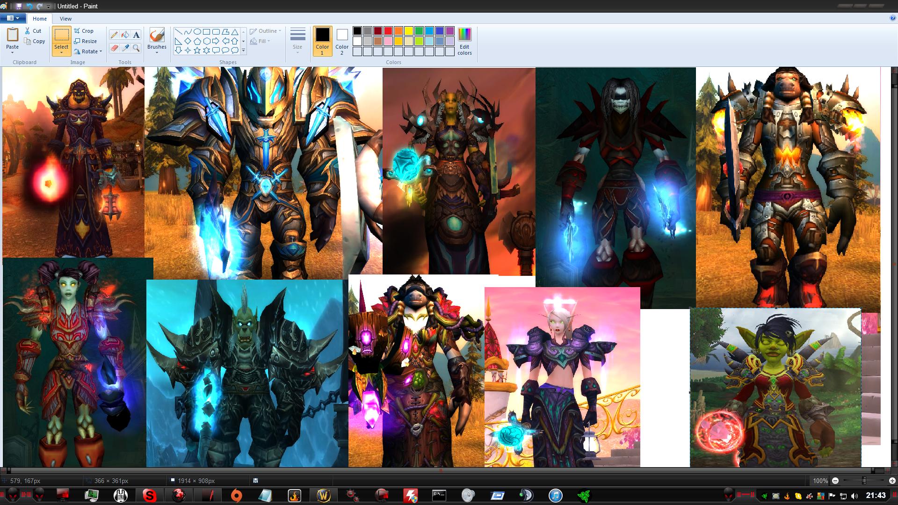Screen dimensions: 898x505
Task: Expand the Select options dropdown
Action: pyautogui.click(x=61, y=52)
